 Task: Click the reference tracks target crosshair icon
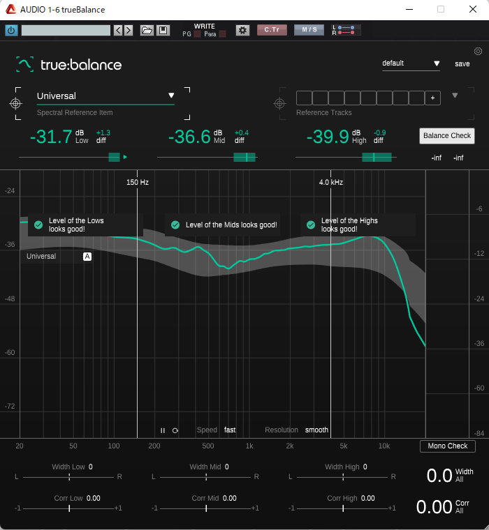tap(279, 103)
